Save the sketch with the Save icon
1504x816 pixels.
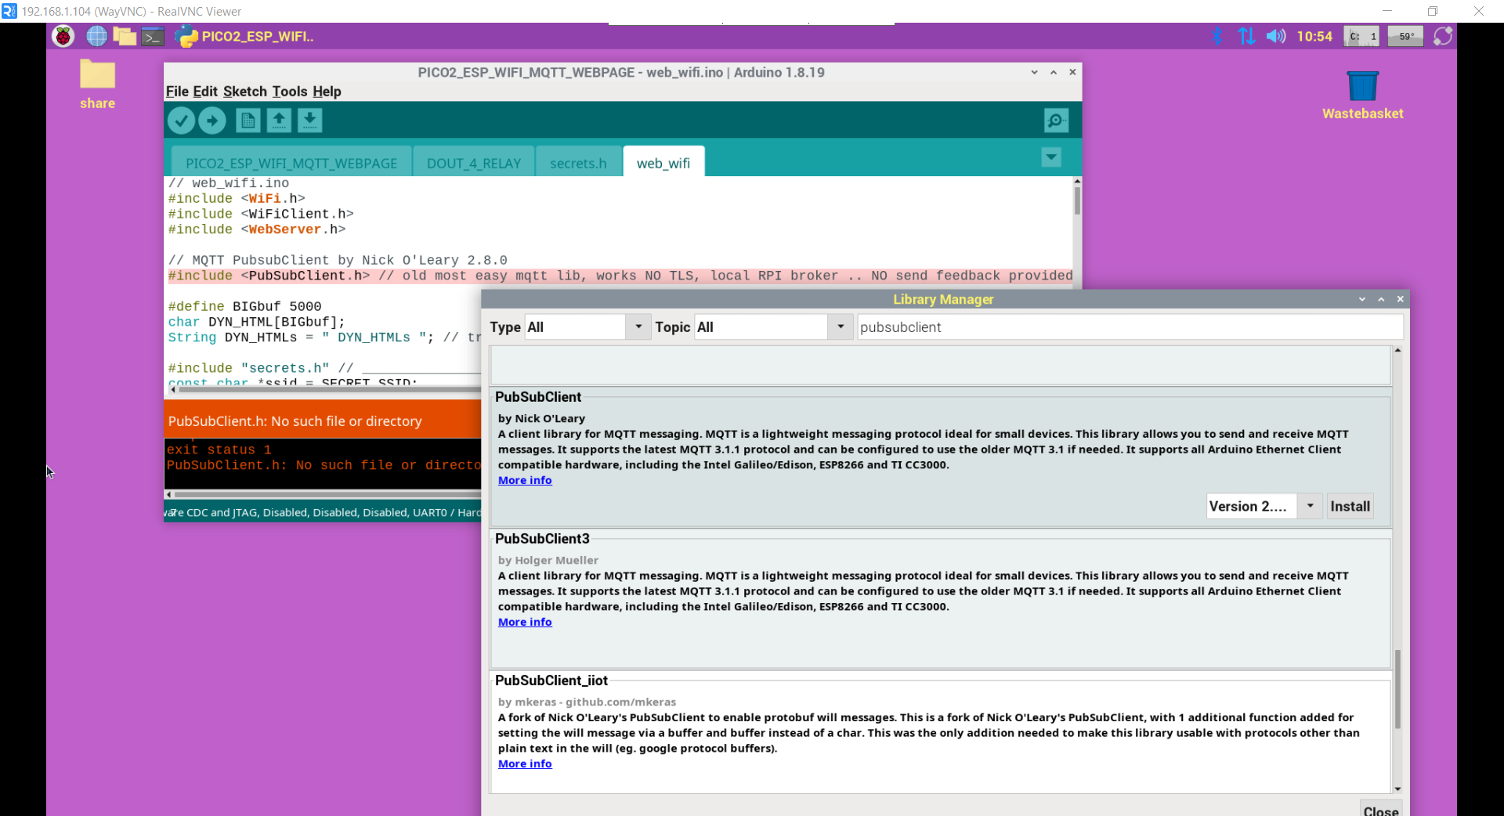(x=310, y=121)
